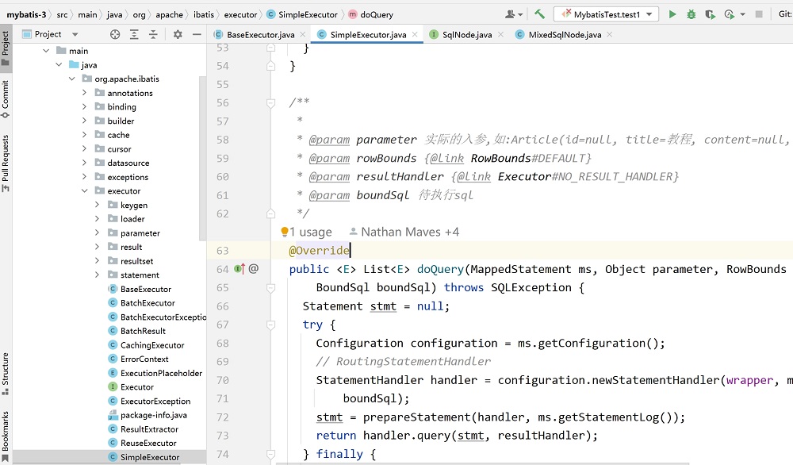This screenshot has height=465, width=793.
Task: Click the RowBounds#DEFAULT link in Javadoc
Action: click(531, 158)
